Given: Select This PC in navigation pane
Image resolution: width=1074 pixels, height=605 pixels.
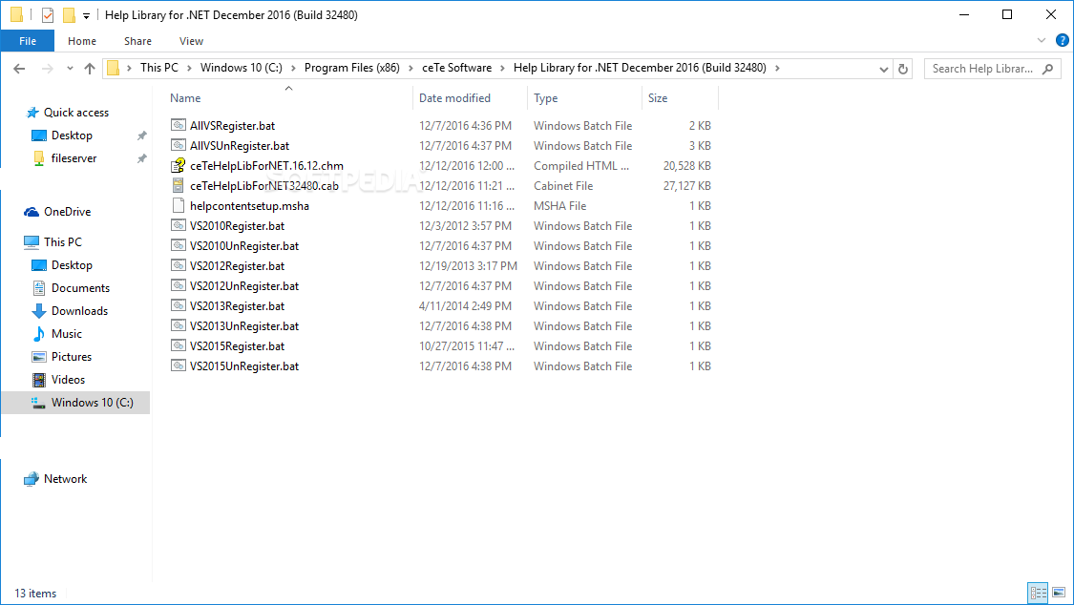Looking at the screenshot, I should click(x=63, y=242).
